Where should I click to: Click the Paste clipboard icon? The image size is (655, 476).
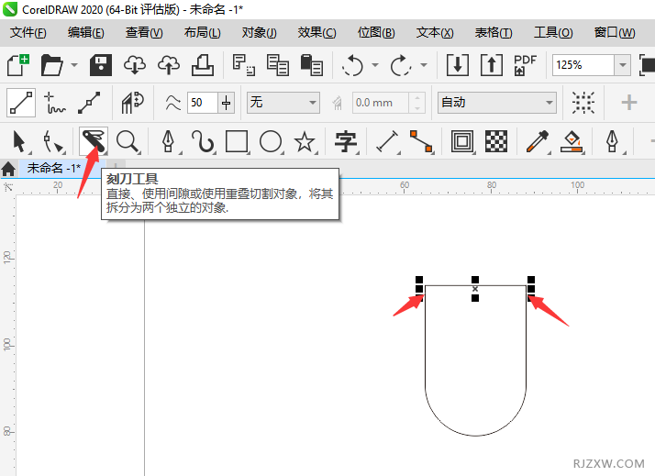(x=312, y=65)
